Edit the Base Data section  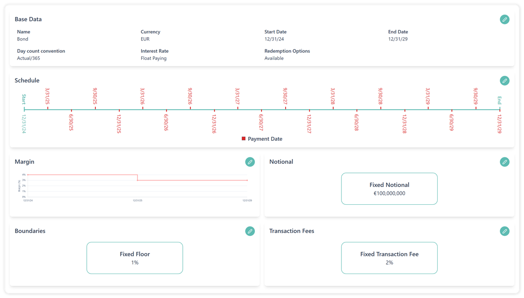click(x=505, y=19)
